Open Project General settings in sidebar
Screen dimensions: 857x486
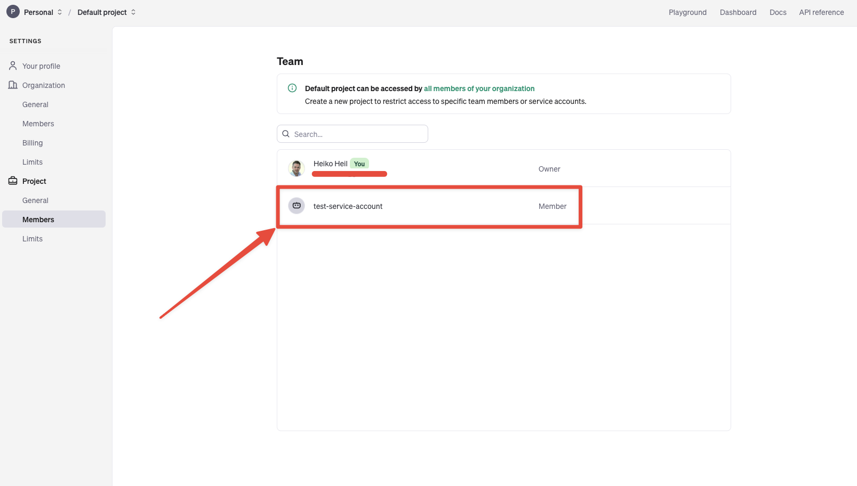35,200
